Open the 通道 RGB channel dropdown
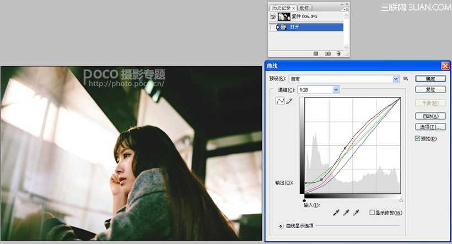Viewport: 452px width, 244px height. click(x=336, y=90)
